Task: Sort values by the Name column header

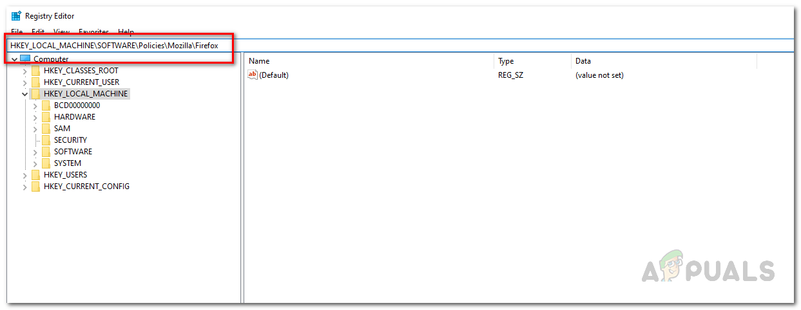Action: pyautogui.click(x=369, y=61)
